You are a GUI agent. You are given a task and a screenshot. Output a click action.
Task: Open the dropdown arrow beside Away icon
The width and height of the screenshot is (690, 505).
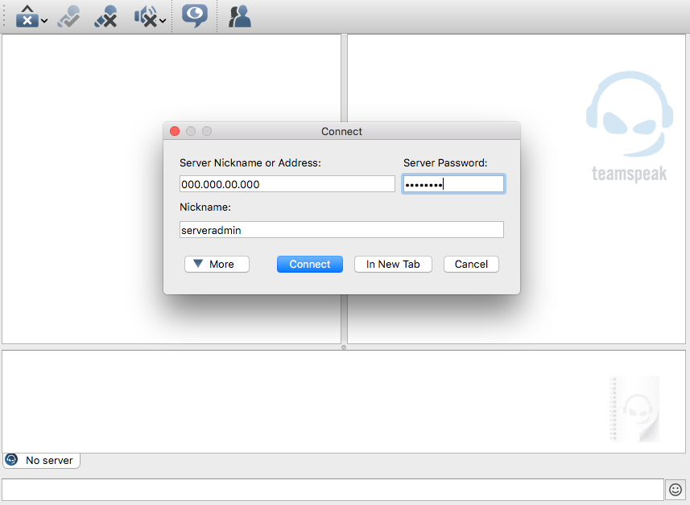point(43,20)
